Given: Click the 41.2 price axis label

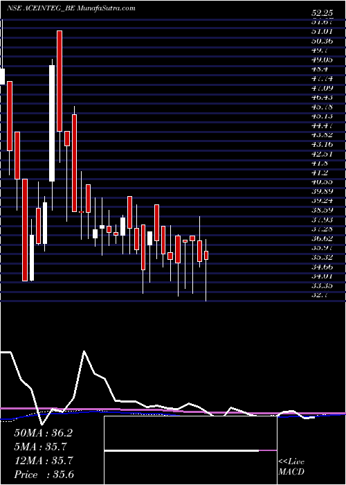Looking at the screenshot, I should click(320, 173).
